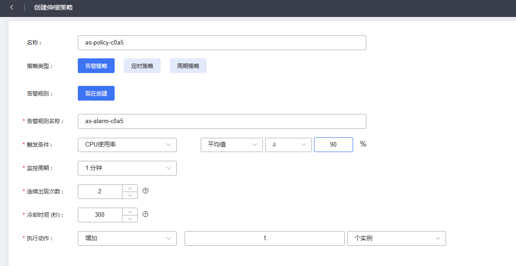Open the 个实例 unit dropdown
The image size is (516, 266).
coord(396,238)
